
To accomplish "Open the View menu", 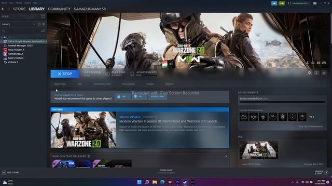I will [x=11, y=3].
